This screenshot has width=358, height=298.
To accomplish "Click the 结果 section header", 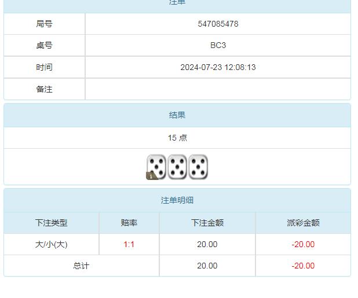I will pyautogui.click(x=177, y=115).
